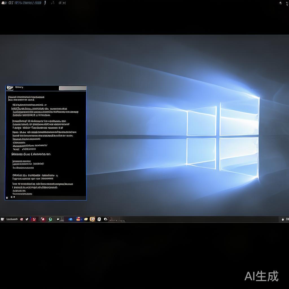Open the white icon on black taskbar square
The height and width of the screenshot is (289, 289).
point(99,219)
